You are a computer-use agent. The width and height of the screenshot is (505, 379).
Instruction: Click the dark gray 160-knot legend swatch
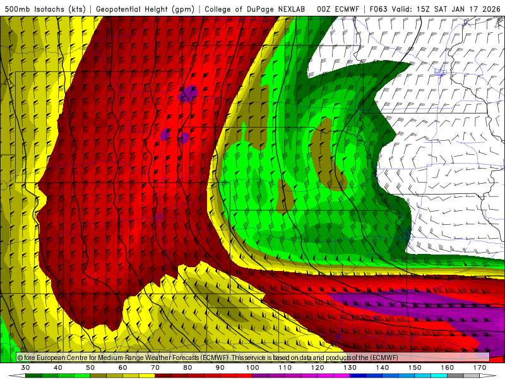tap(455, 376)
